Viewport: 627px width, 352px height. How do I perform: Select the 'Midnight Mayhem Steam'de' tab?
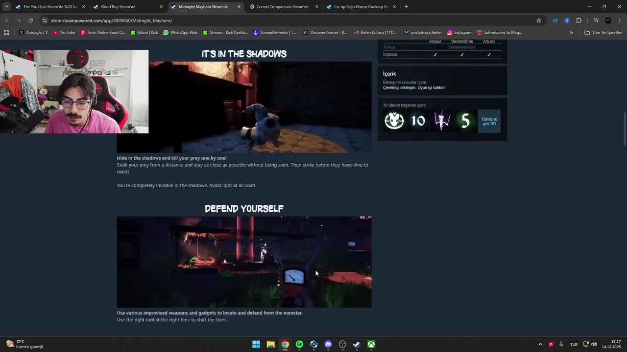click(206, 7)
